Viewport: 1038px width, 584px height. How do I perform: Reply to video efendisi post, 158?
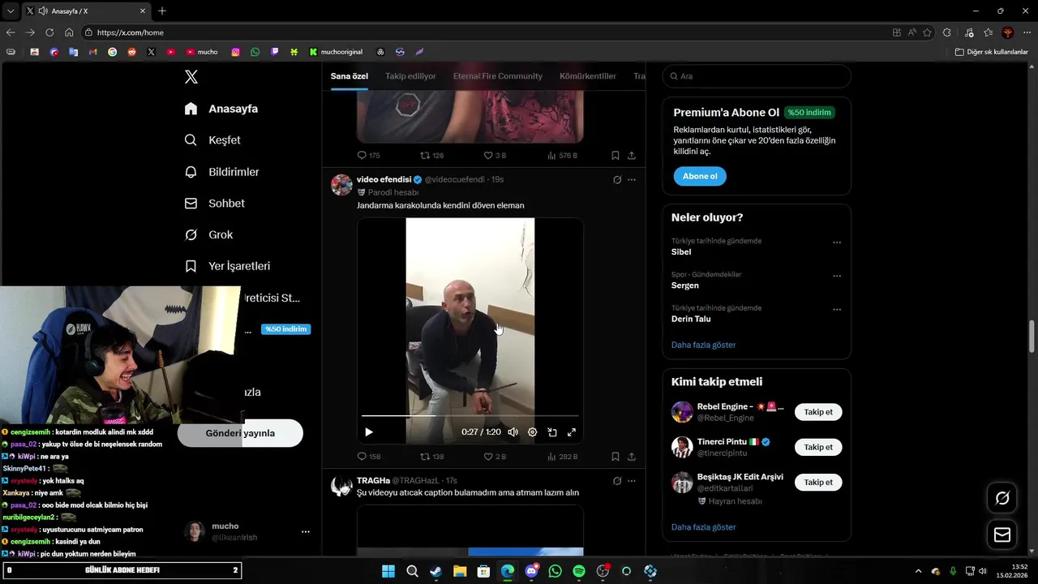(x=368, y=457)
